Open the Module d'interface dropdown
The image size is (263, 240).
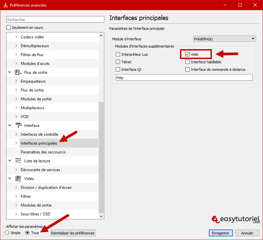(x=224, y=39)
